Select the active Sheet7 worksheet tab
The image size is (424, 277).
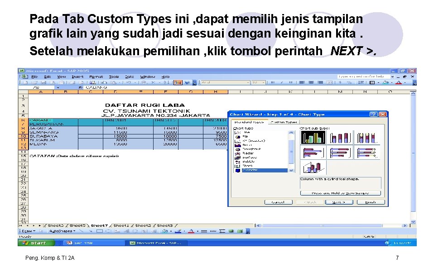99,225
